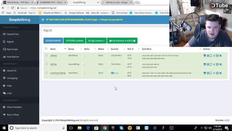The width and height of the screenshot is (232, 131).
Task: Open Rig Groups in the sidebar
Action: pos(12,49)
